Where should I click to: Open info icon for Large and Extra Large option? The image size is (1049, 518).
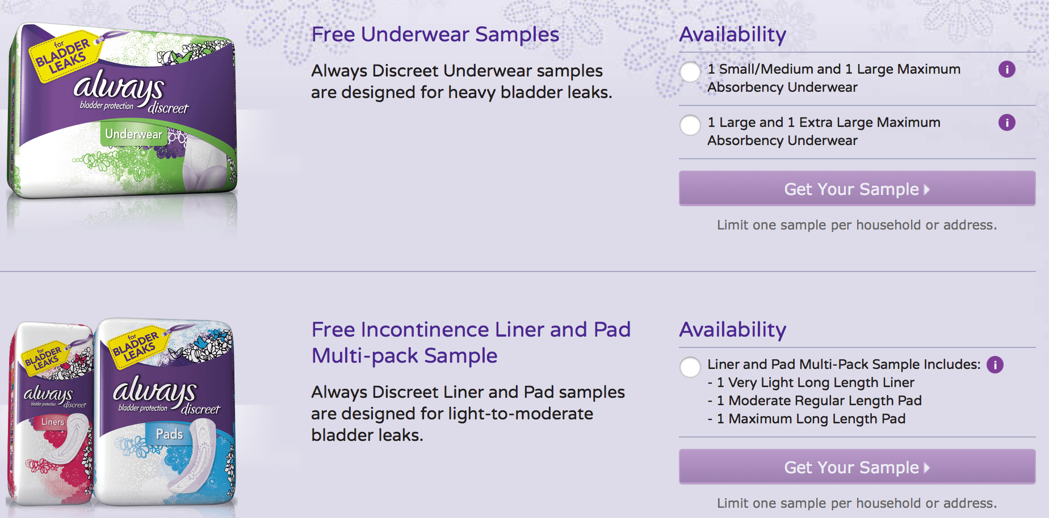(x=1006, y=122)
